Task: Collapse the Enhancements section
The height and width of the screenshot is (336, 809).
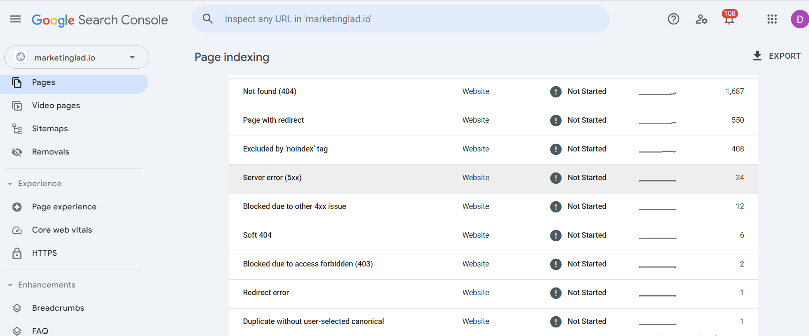Action: [10, 285]
